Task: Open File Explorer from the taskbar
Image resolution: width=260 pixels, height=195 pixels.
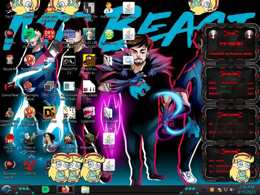Action: coord(85,190)
